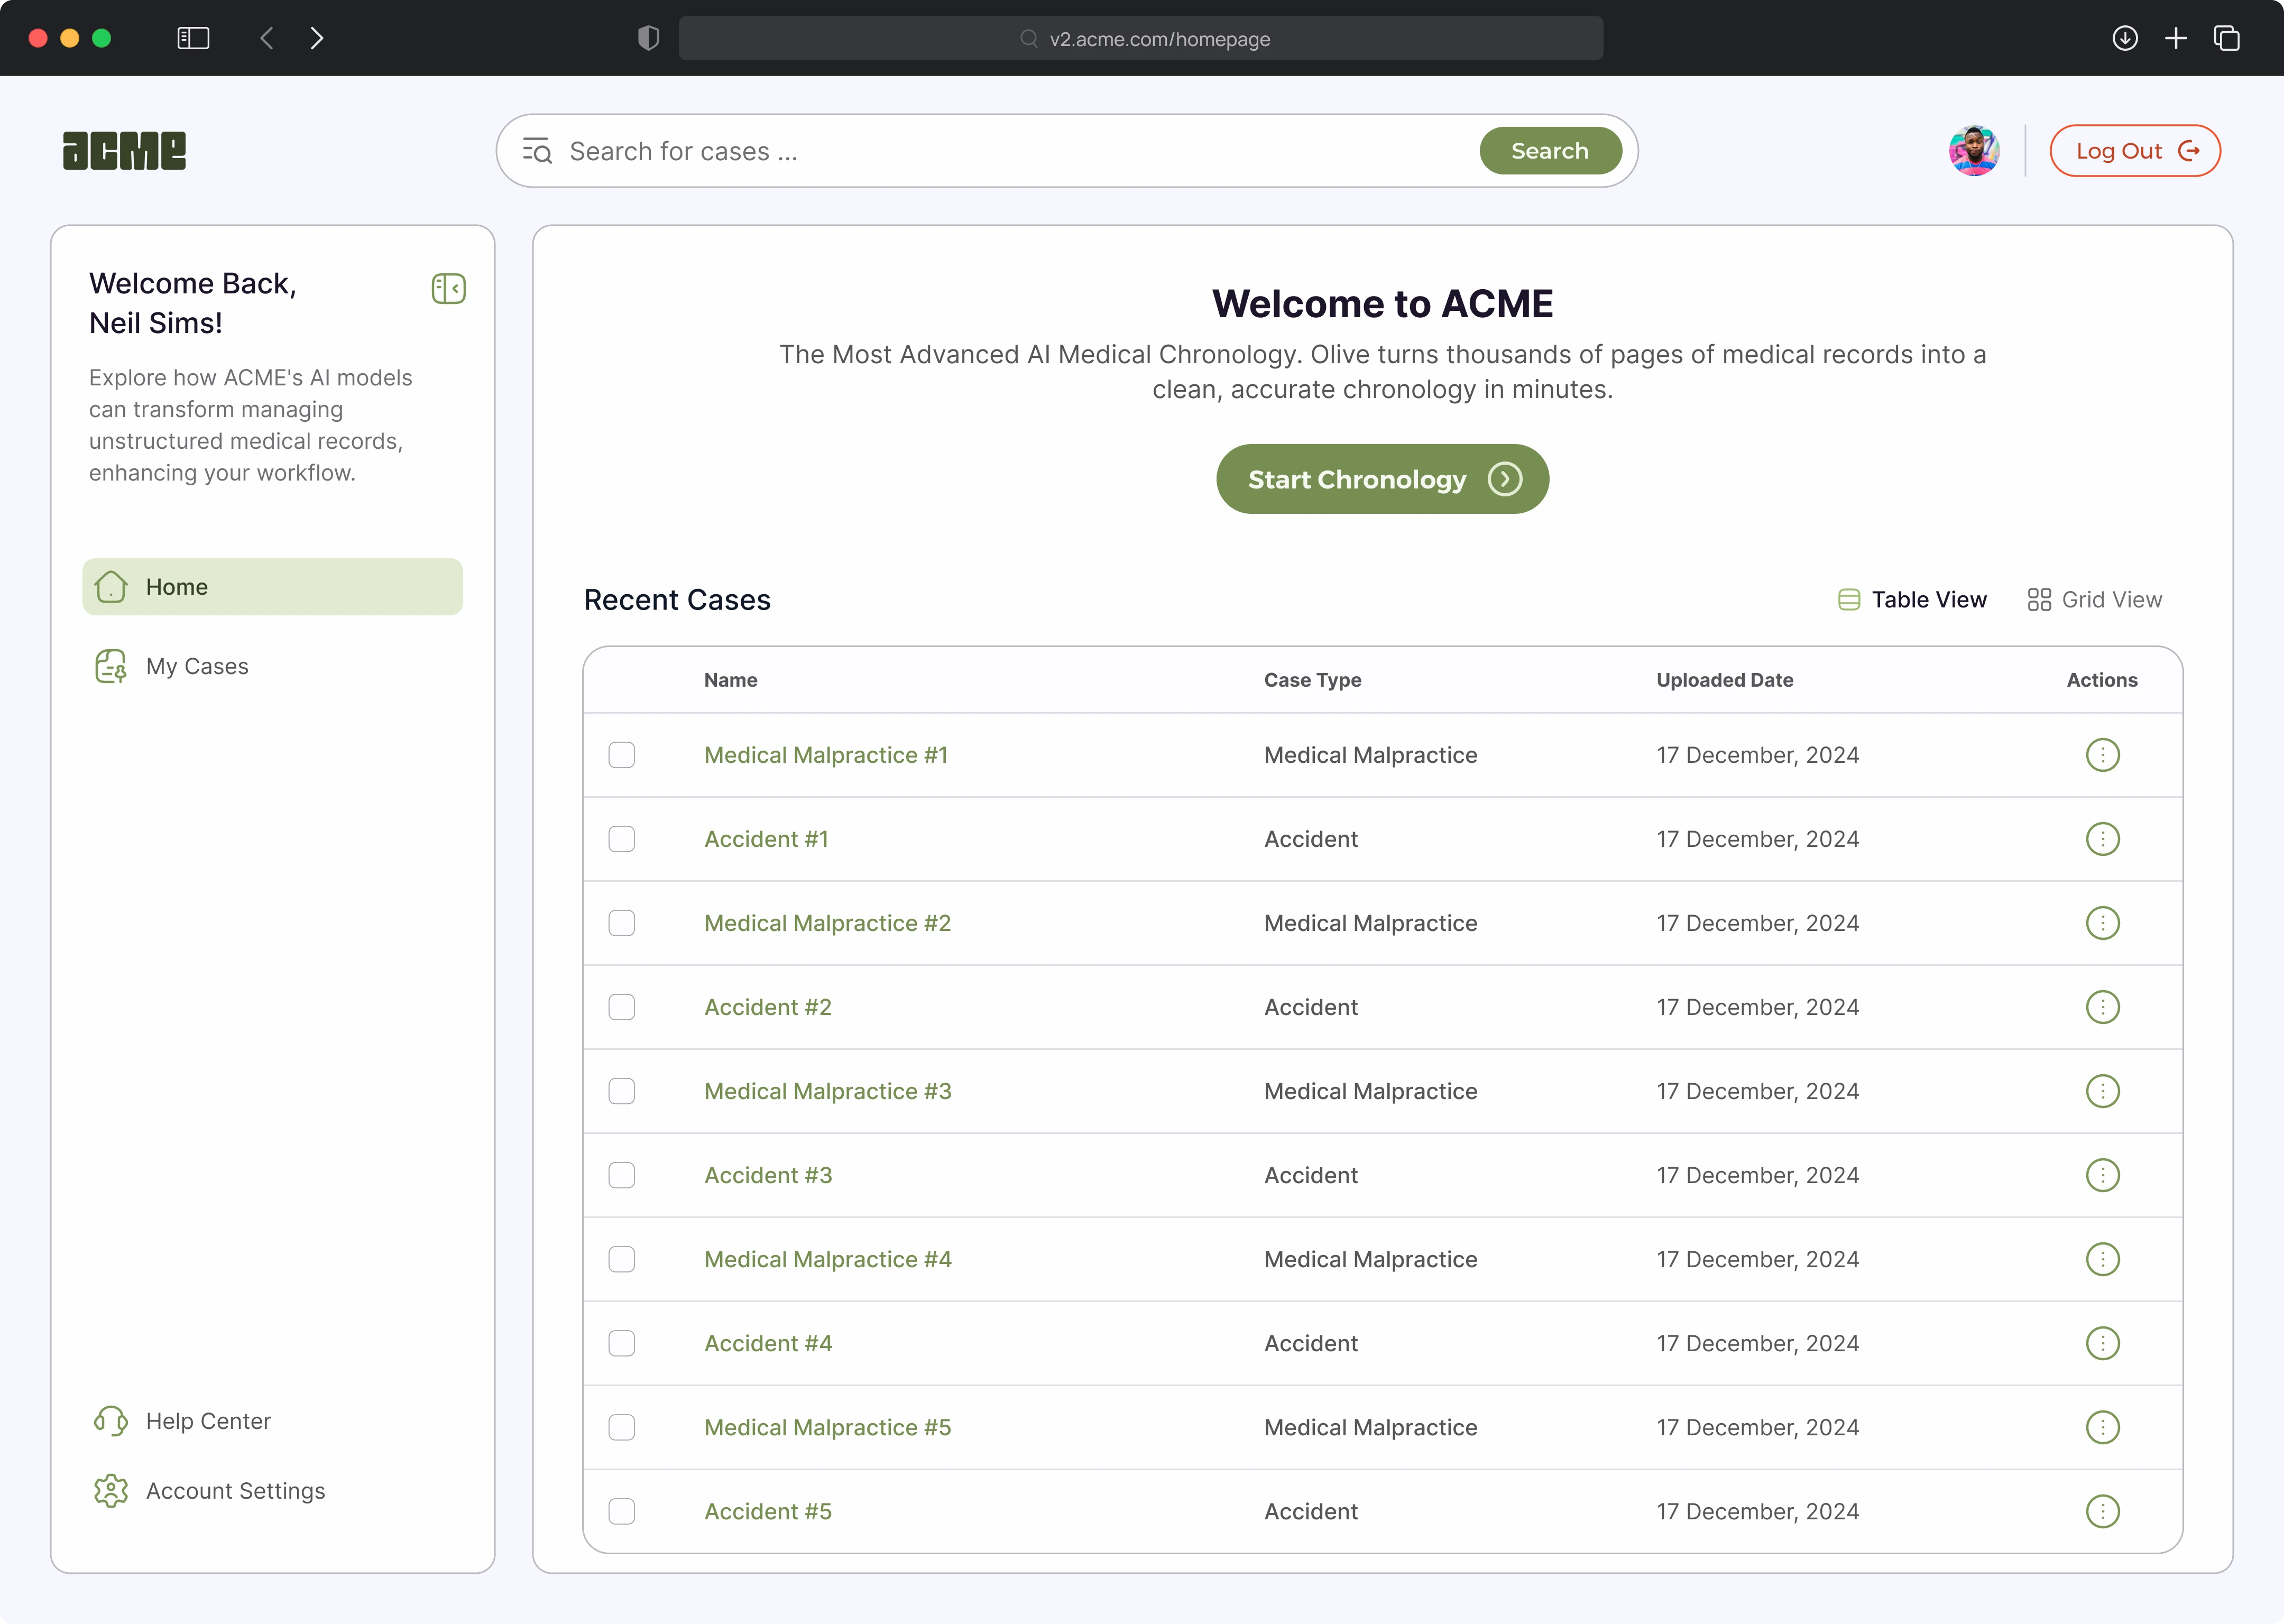This screenshot has height=1624, width=2284.
Task: Click the Log Out button
Action: tap(2135, 151)
